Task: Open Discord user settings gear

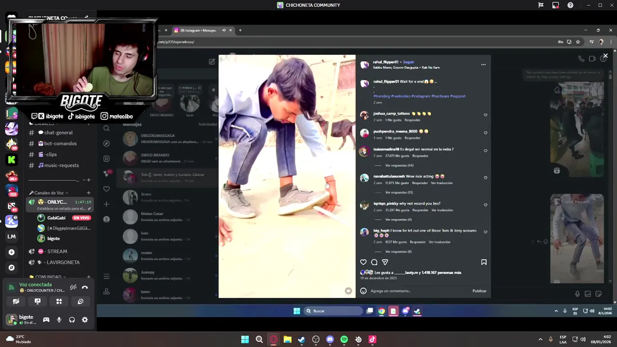Action: (85, 320)
